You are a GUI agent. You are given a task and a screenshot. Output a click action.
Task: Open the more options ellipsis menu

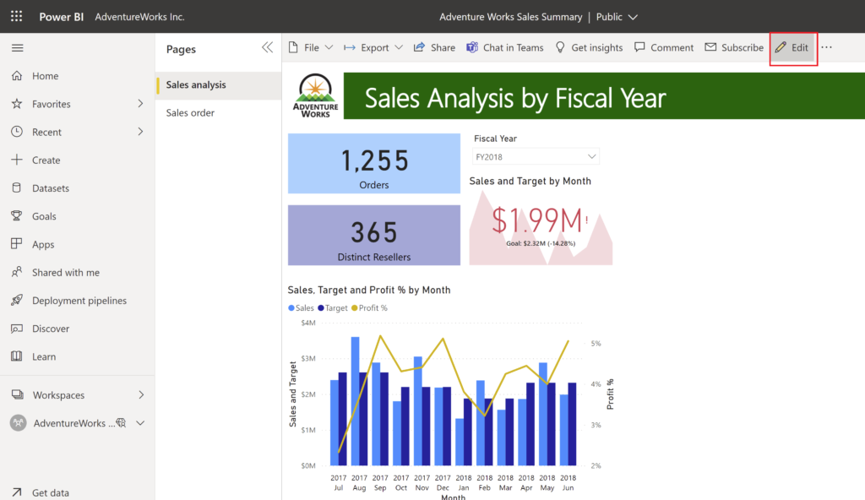click(826, 47)
